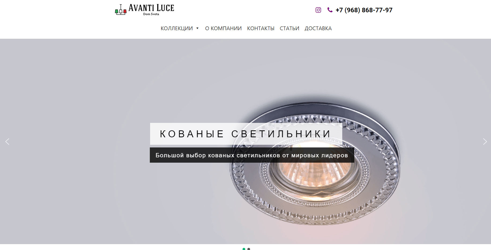Open the О КОМПАНИИ page
The image size is (491, 250).
pyautogui.click(x=223, y=28)
